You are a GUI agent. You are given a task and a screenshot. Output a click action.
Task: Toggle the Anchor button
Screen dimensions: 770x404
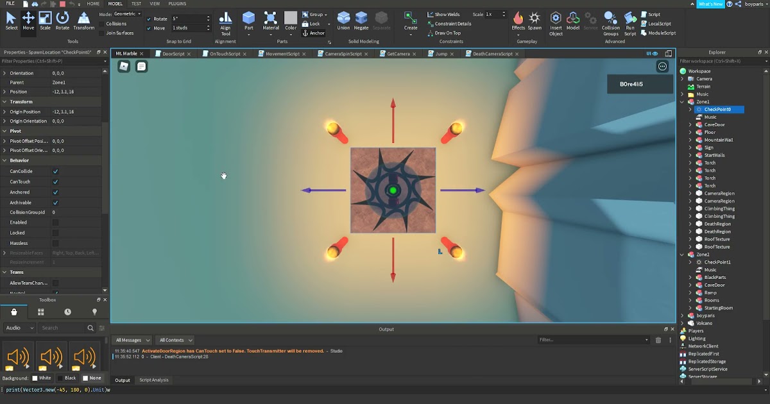pyautogui.click(x=314, y=32)
